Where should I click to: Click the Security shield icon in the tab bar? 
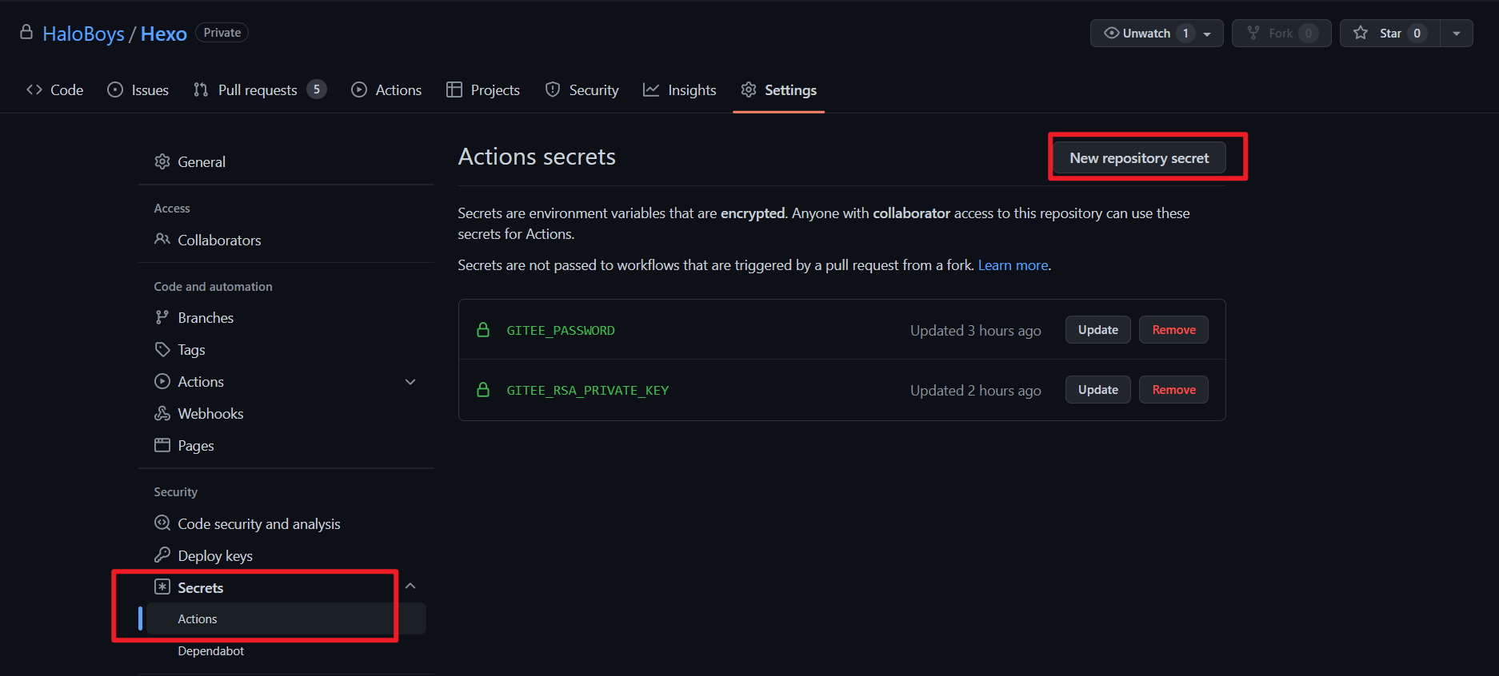pyautogui.click(x=553, y=89)
